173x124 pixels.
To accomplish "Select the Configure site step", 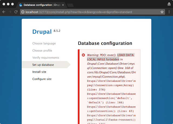I will pos(42,79).
